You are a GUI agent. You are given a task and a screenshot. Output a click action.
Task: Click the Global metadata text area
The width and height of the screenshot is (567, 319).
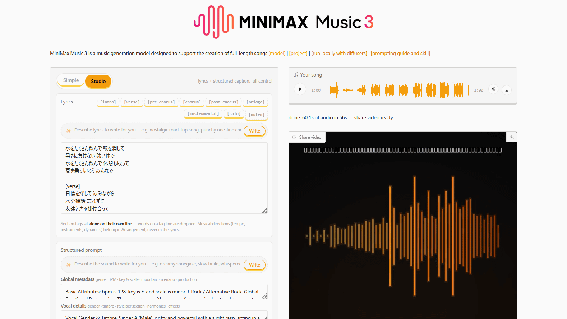pos(164,291)
